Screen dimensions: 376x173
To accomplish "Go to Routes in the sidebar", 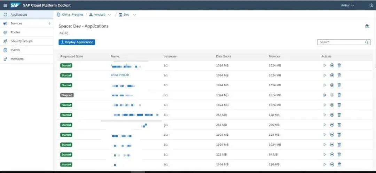I will point(26,32).
